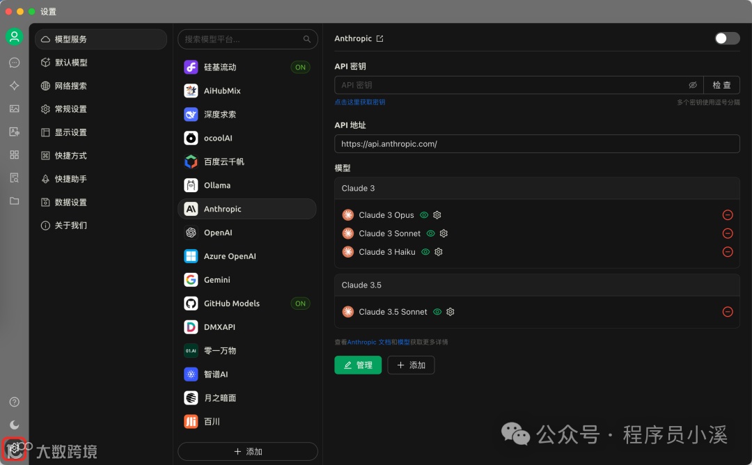The image size is (752, 465).
Task: Open the help question mark icon
Action: point(15,402)
